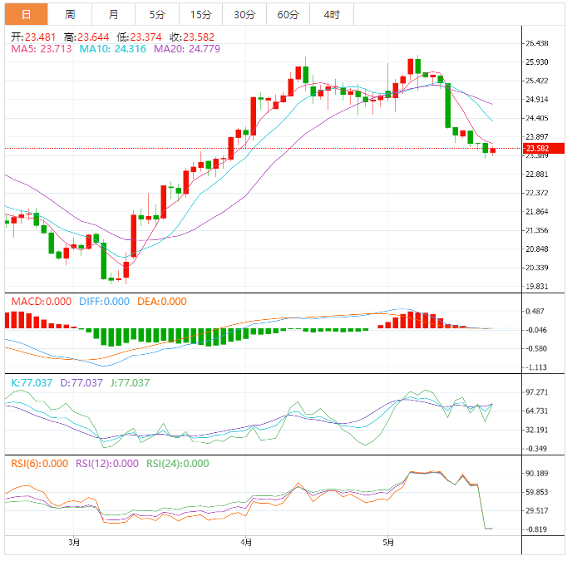Click the 收:23.582 close price value
This screenshot has height=561, width=572.
[192, 37]
